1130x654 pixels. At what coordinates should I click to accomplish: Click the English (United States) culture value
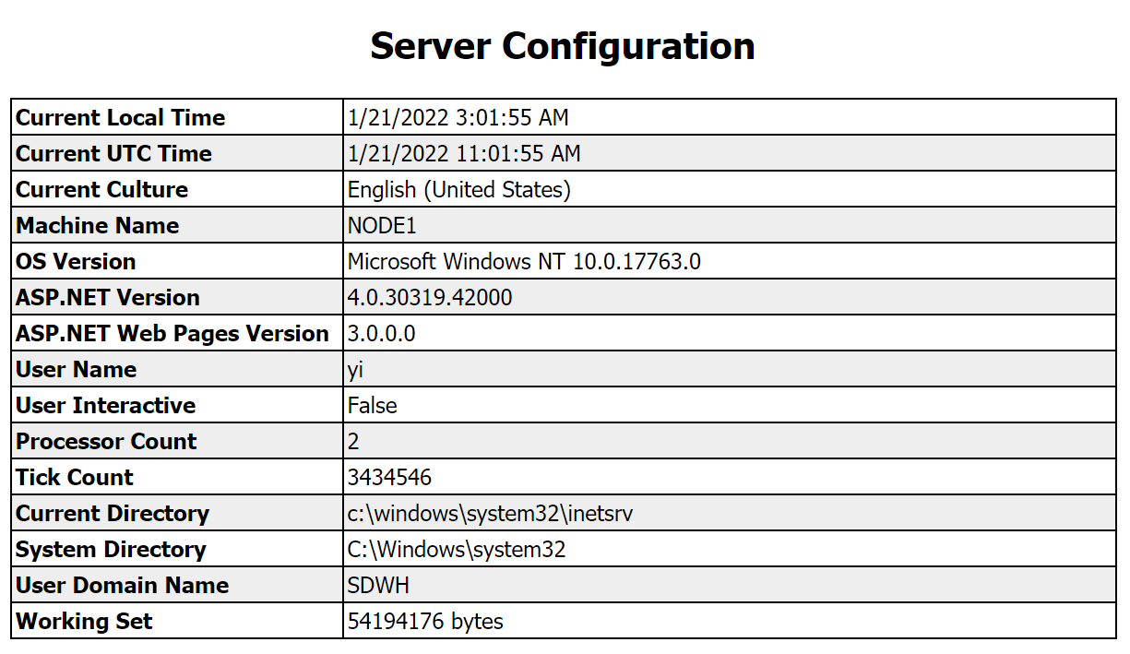tap(459, 190)
